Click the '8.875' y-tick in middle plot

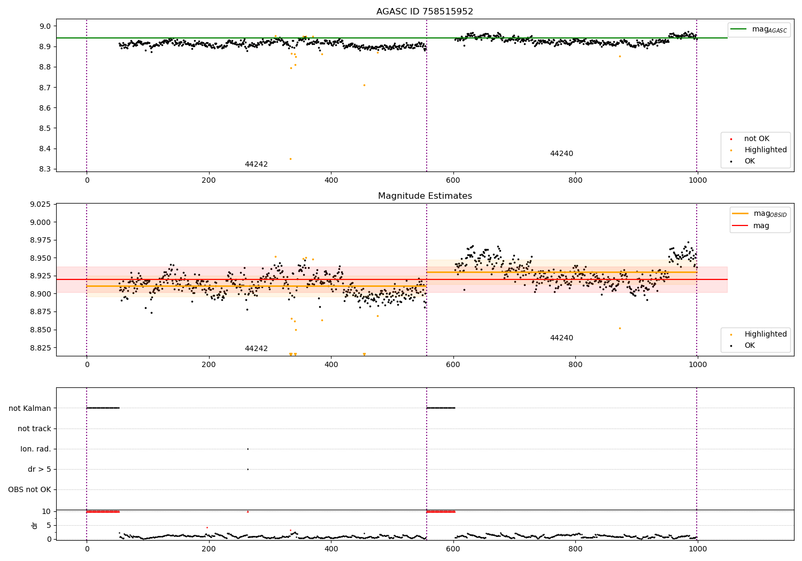coord(41,311)
